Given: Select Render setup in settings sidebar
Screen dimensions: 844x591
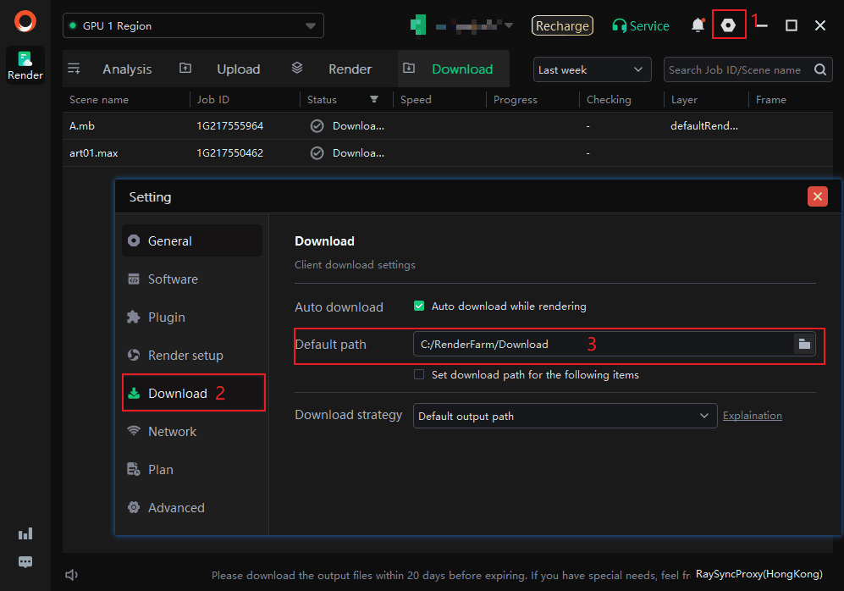Looking at the screenshot, I should [185, 356].
